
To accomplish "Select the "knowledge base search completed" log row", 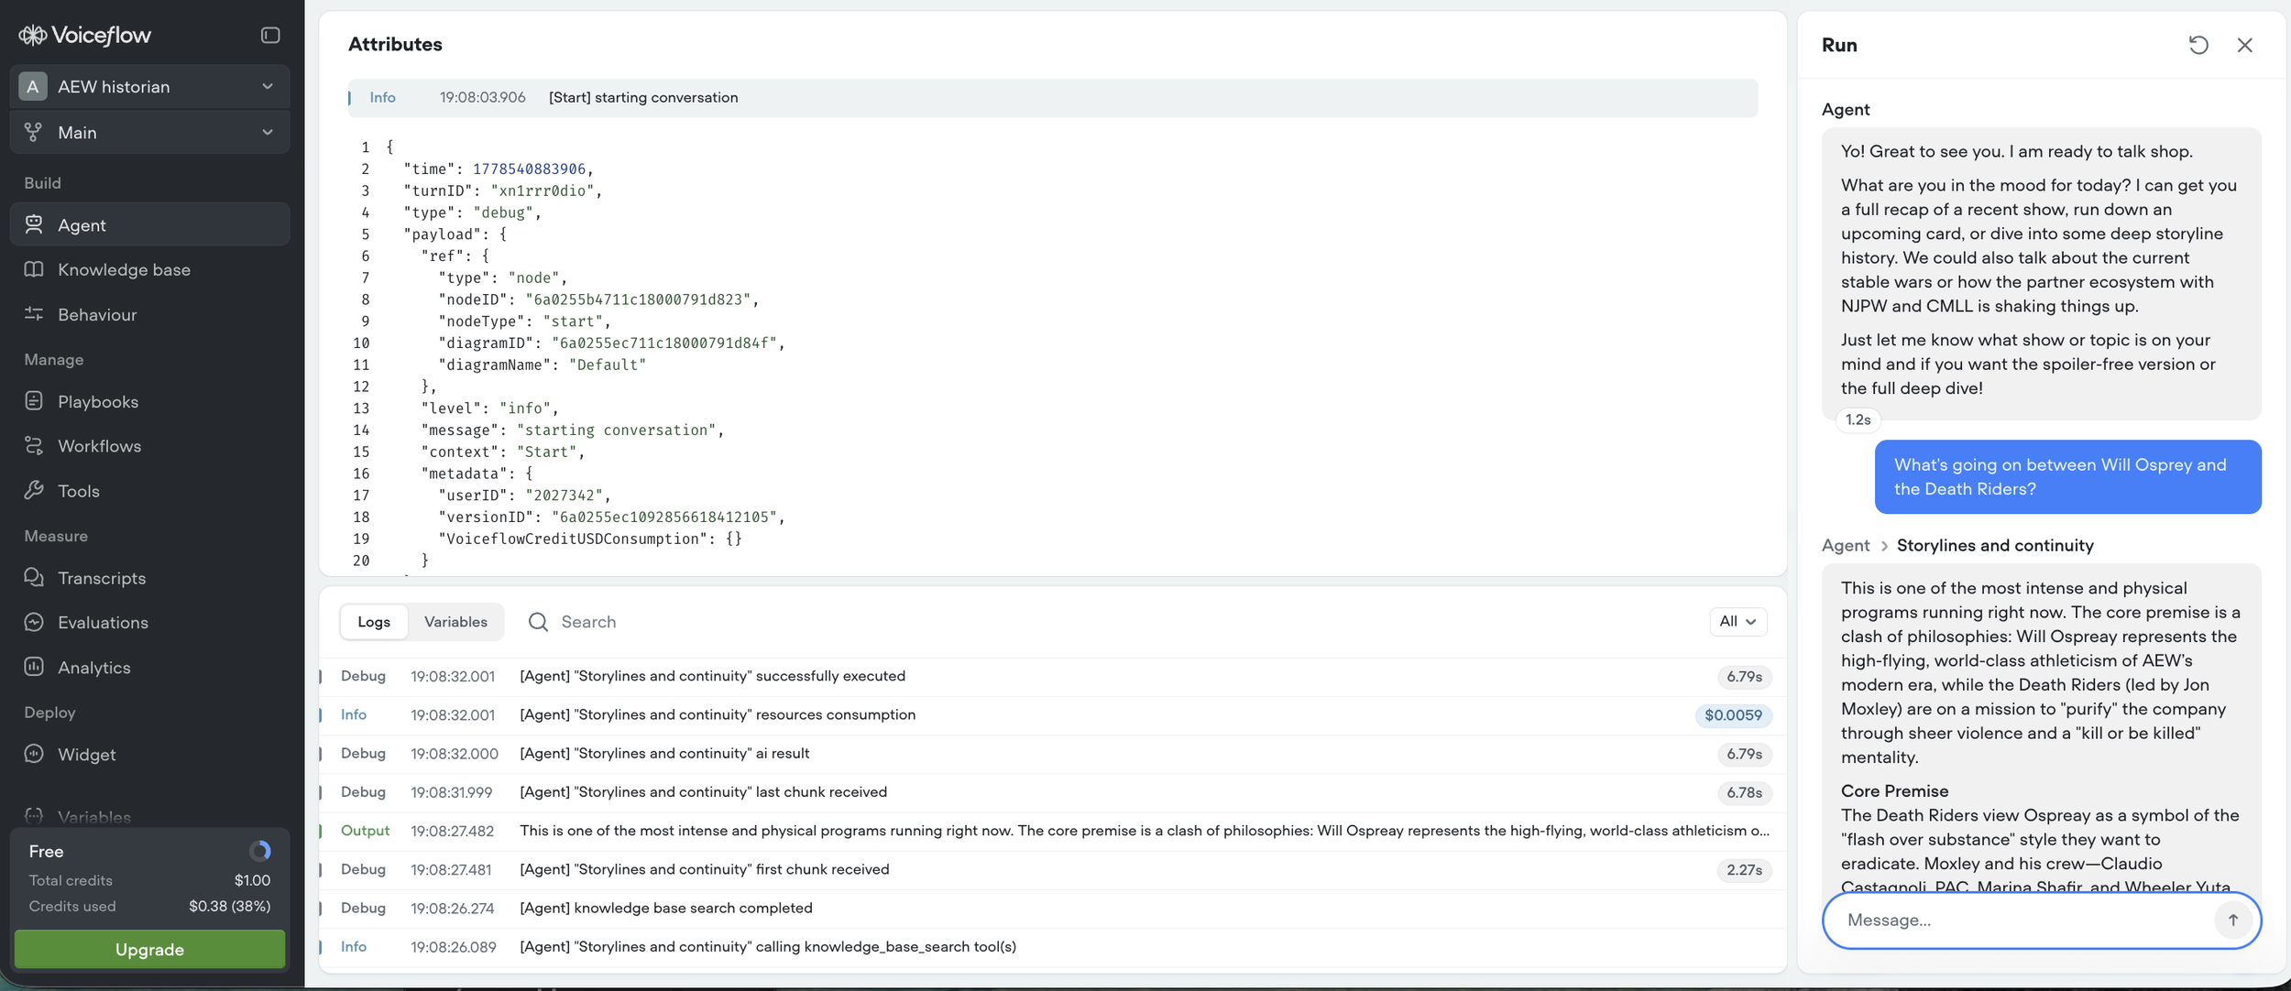I will coord(1052,908).
